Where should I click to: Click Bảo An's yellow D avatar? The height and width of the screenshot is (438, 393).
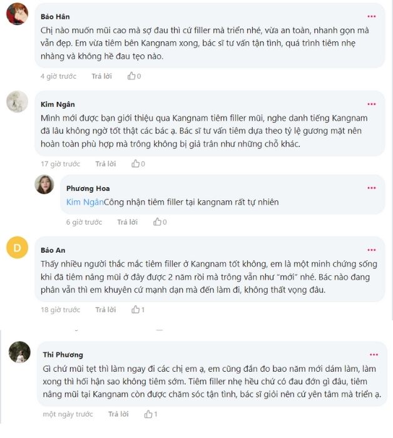(17, 248)
